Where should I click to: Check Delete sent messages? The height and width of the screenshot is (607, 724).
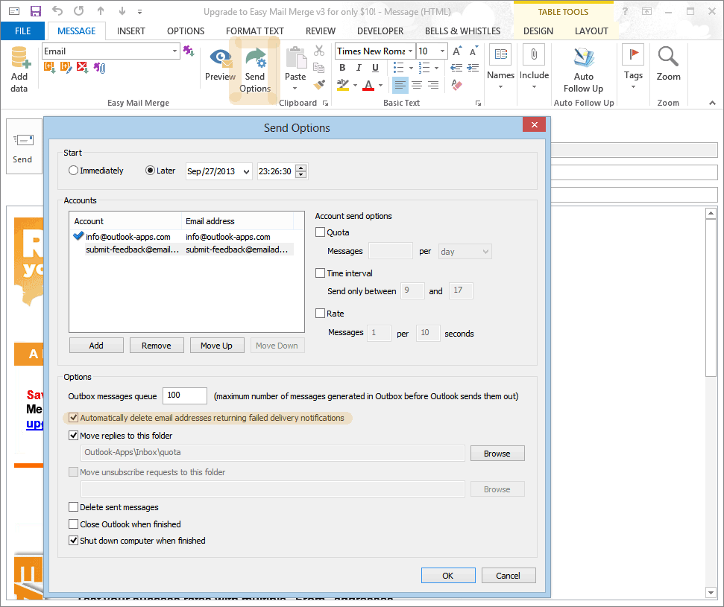[x=73, y=507]
